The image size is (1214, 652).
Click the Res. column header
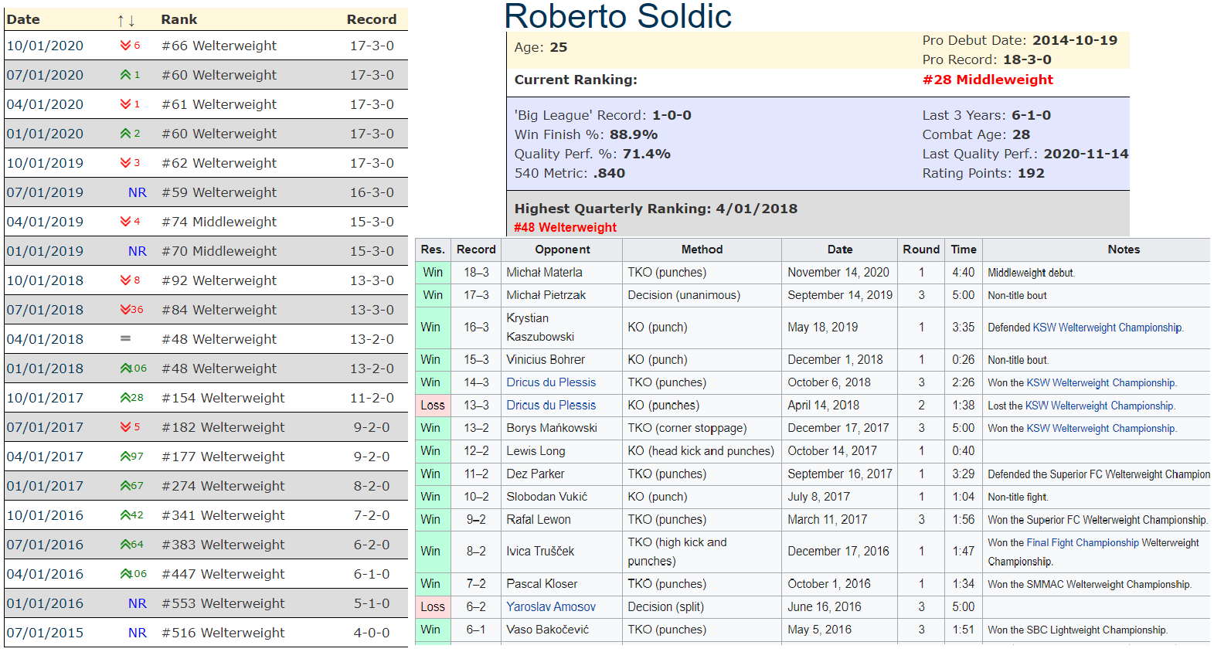pyautogui.click(x=433, y=250)
